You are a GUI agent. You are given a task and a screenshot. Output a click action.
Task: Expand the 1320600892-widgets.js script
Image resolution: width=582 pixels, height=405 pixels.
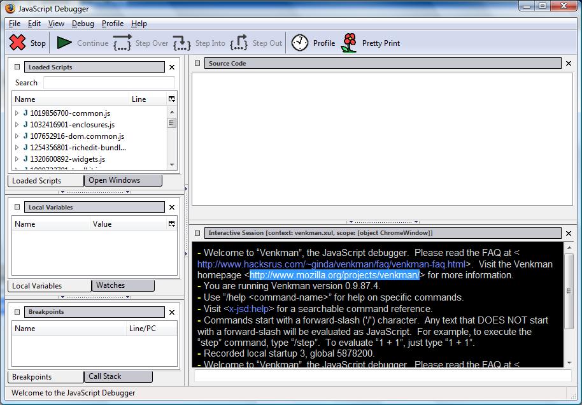[17, 159]
